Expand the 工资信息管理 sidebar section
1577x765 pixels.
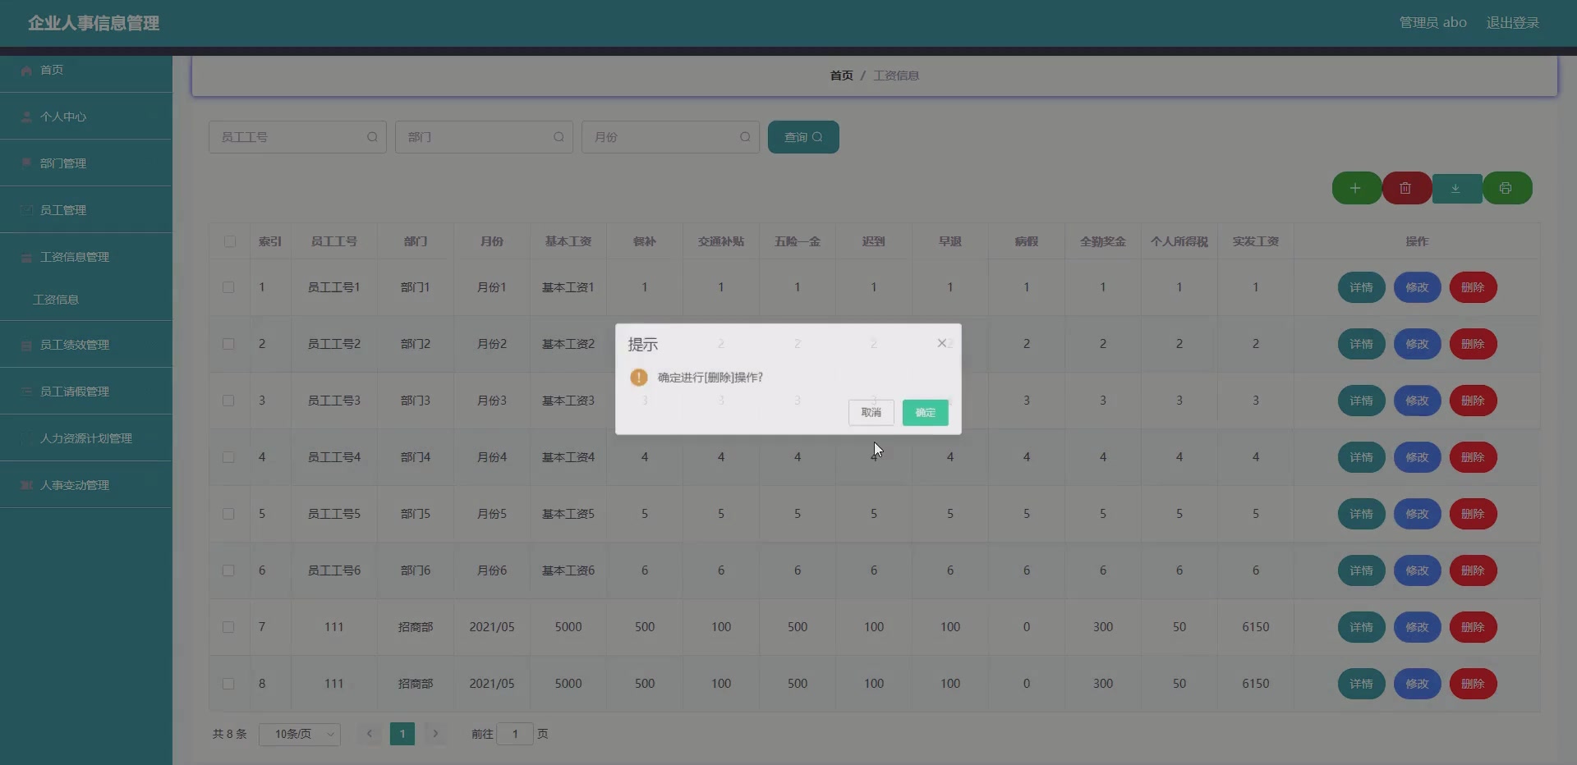point(76,256)
